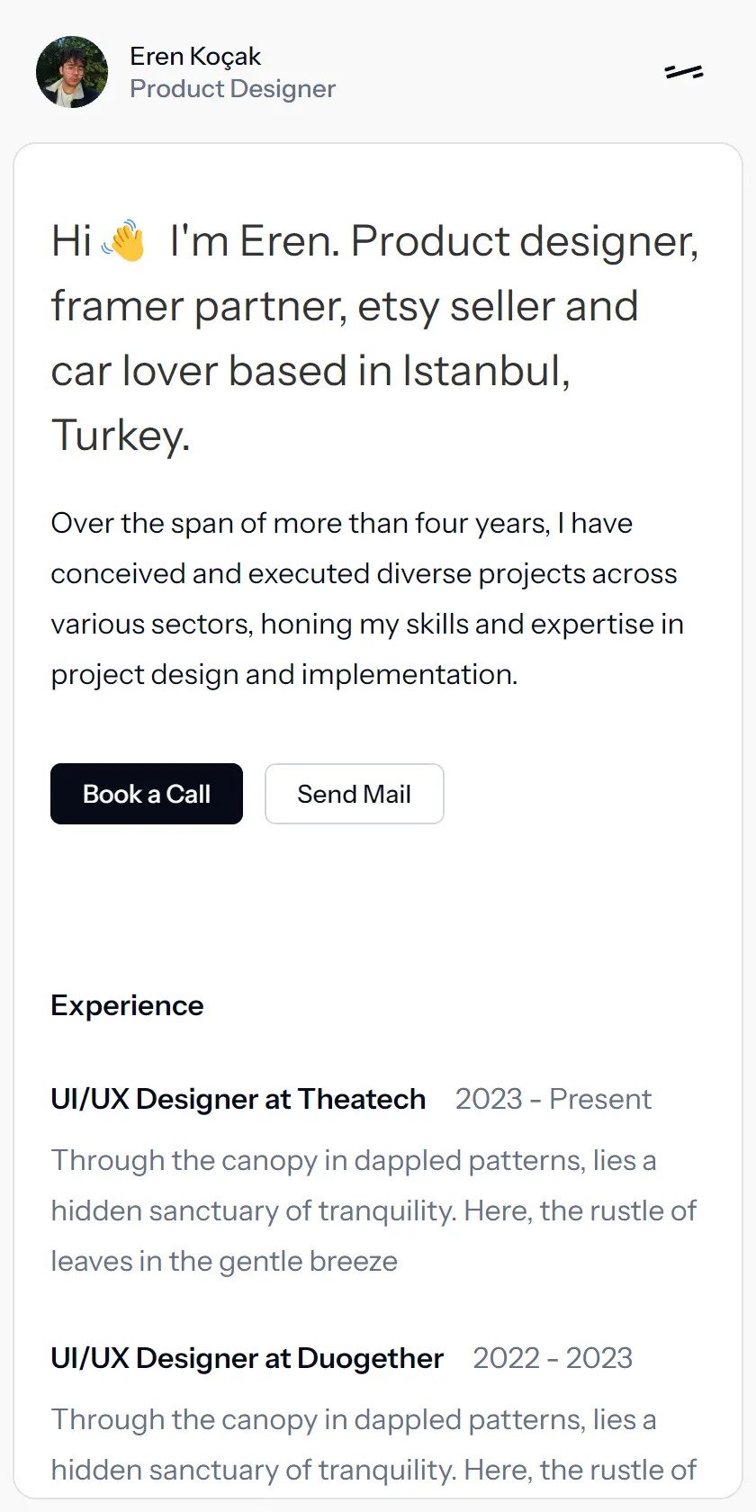This screenshot has width=756, height=1512.
Task: Click the Experience section heading
Action: tap(127, 1005)
